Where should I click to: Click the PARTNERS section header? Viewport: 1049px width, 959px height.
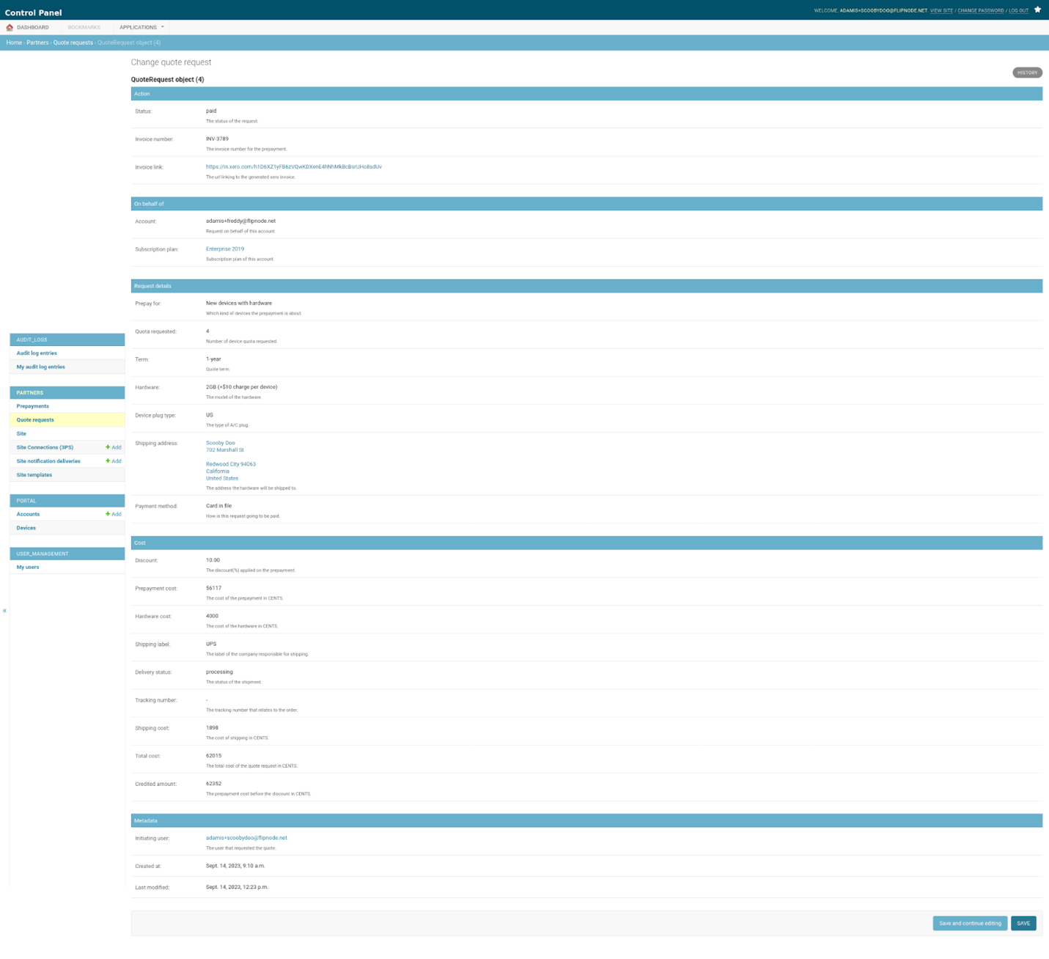(x=67, y=392)
